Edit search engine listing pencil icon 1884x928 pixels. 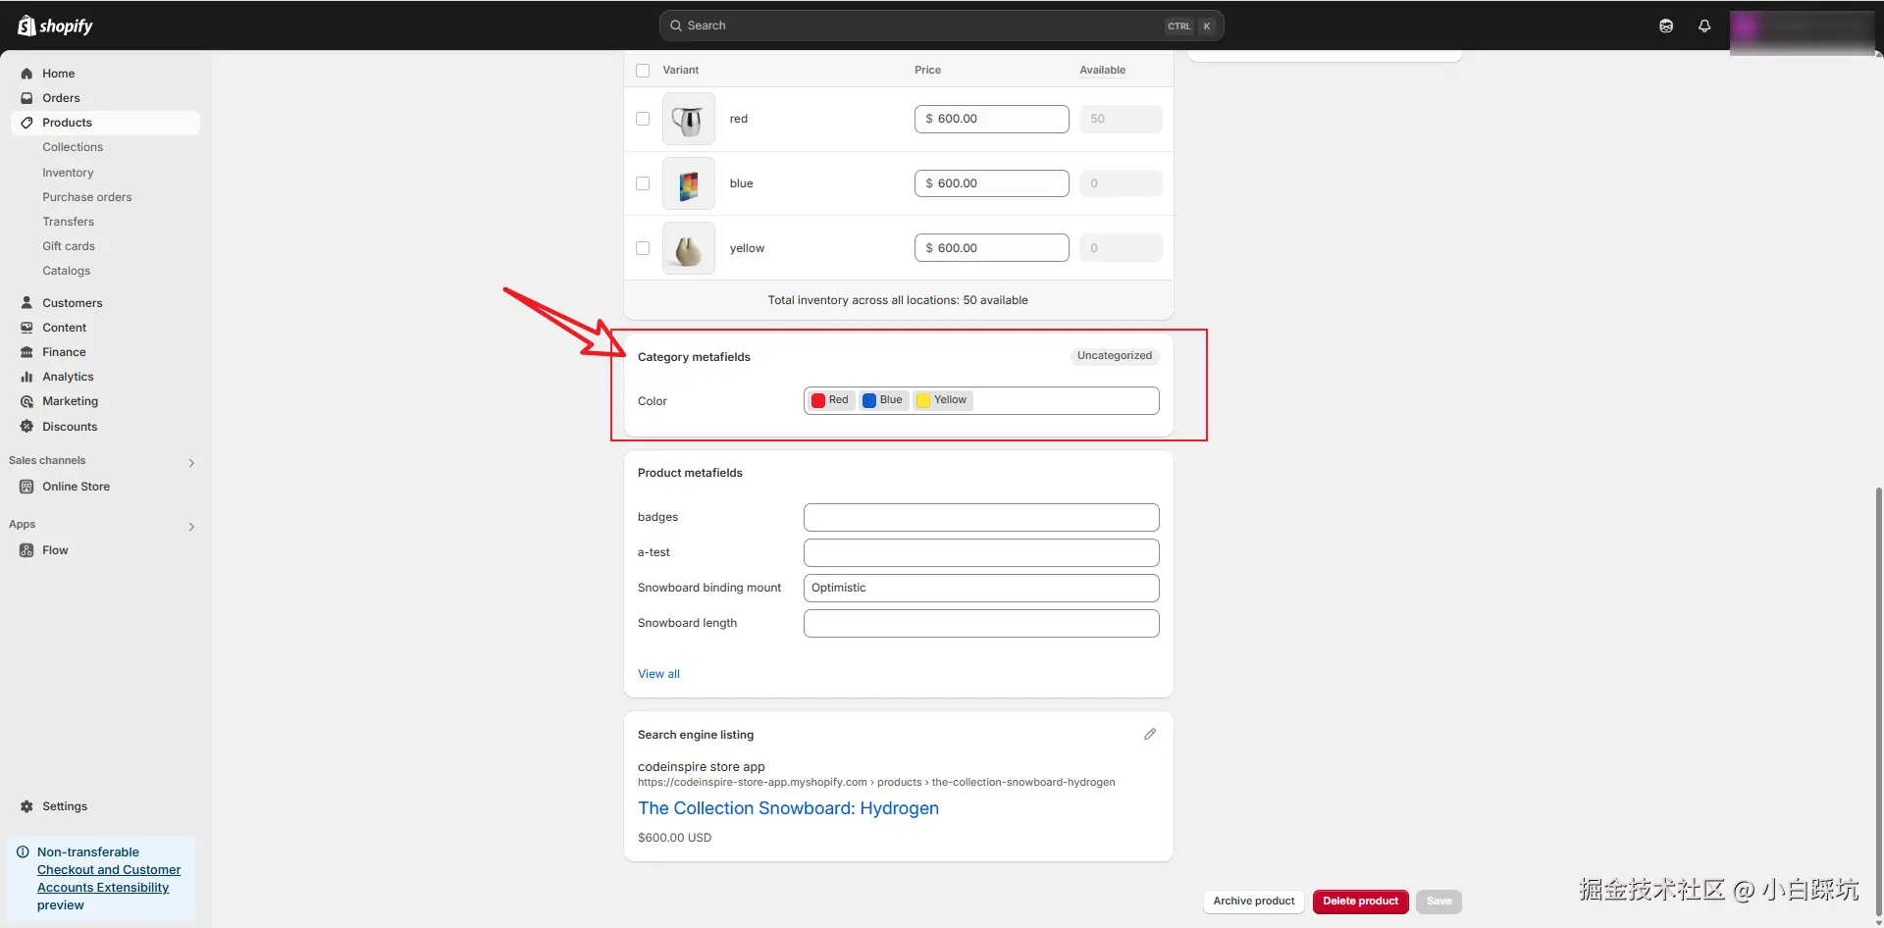(1150, 734)
